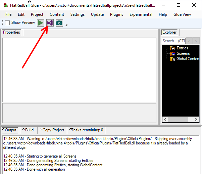This screenshot has width=202, height=174.
Task: Click the Explorer search forward arrow button
Action: [x=196, y=41]
